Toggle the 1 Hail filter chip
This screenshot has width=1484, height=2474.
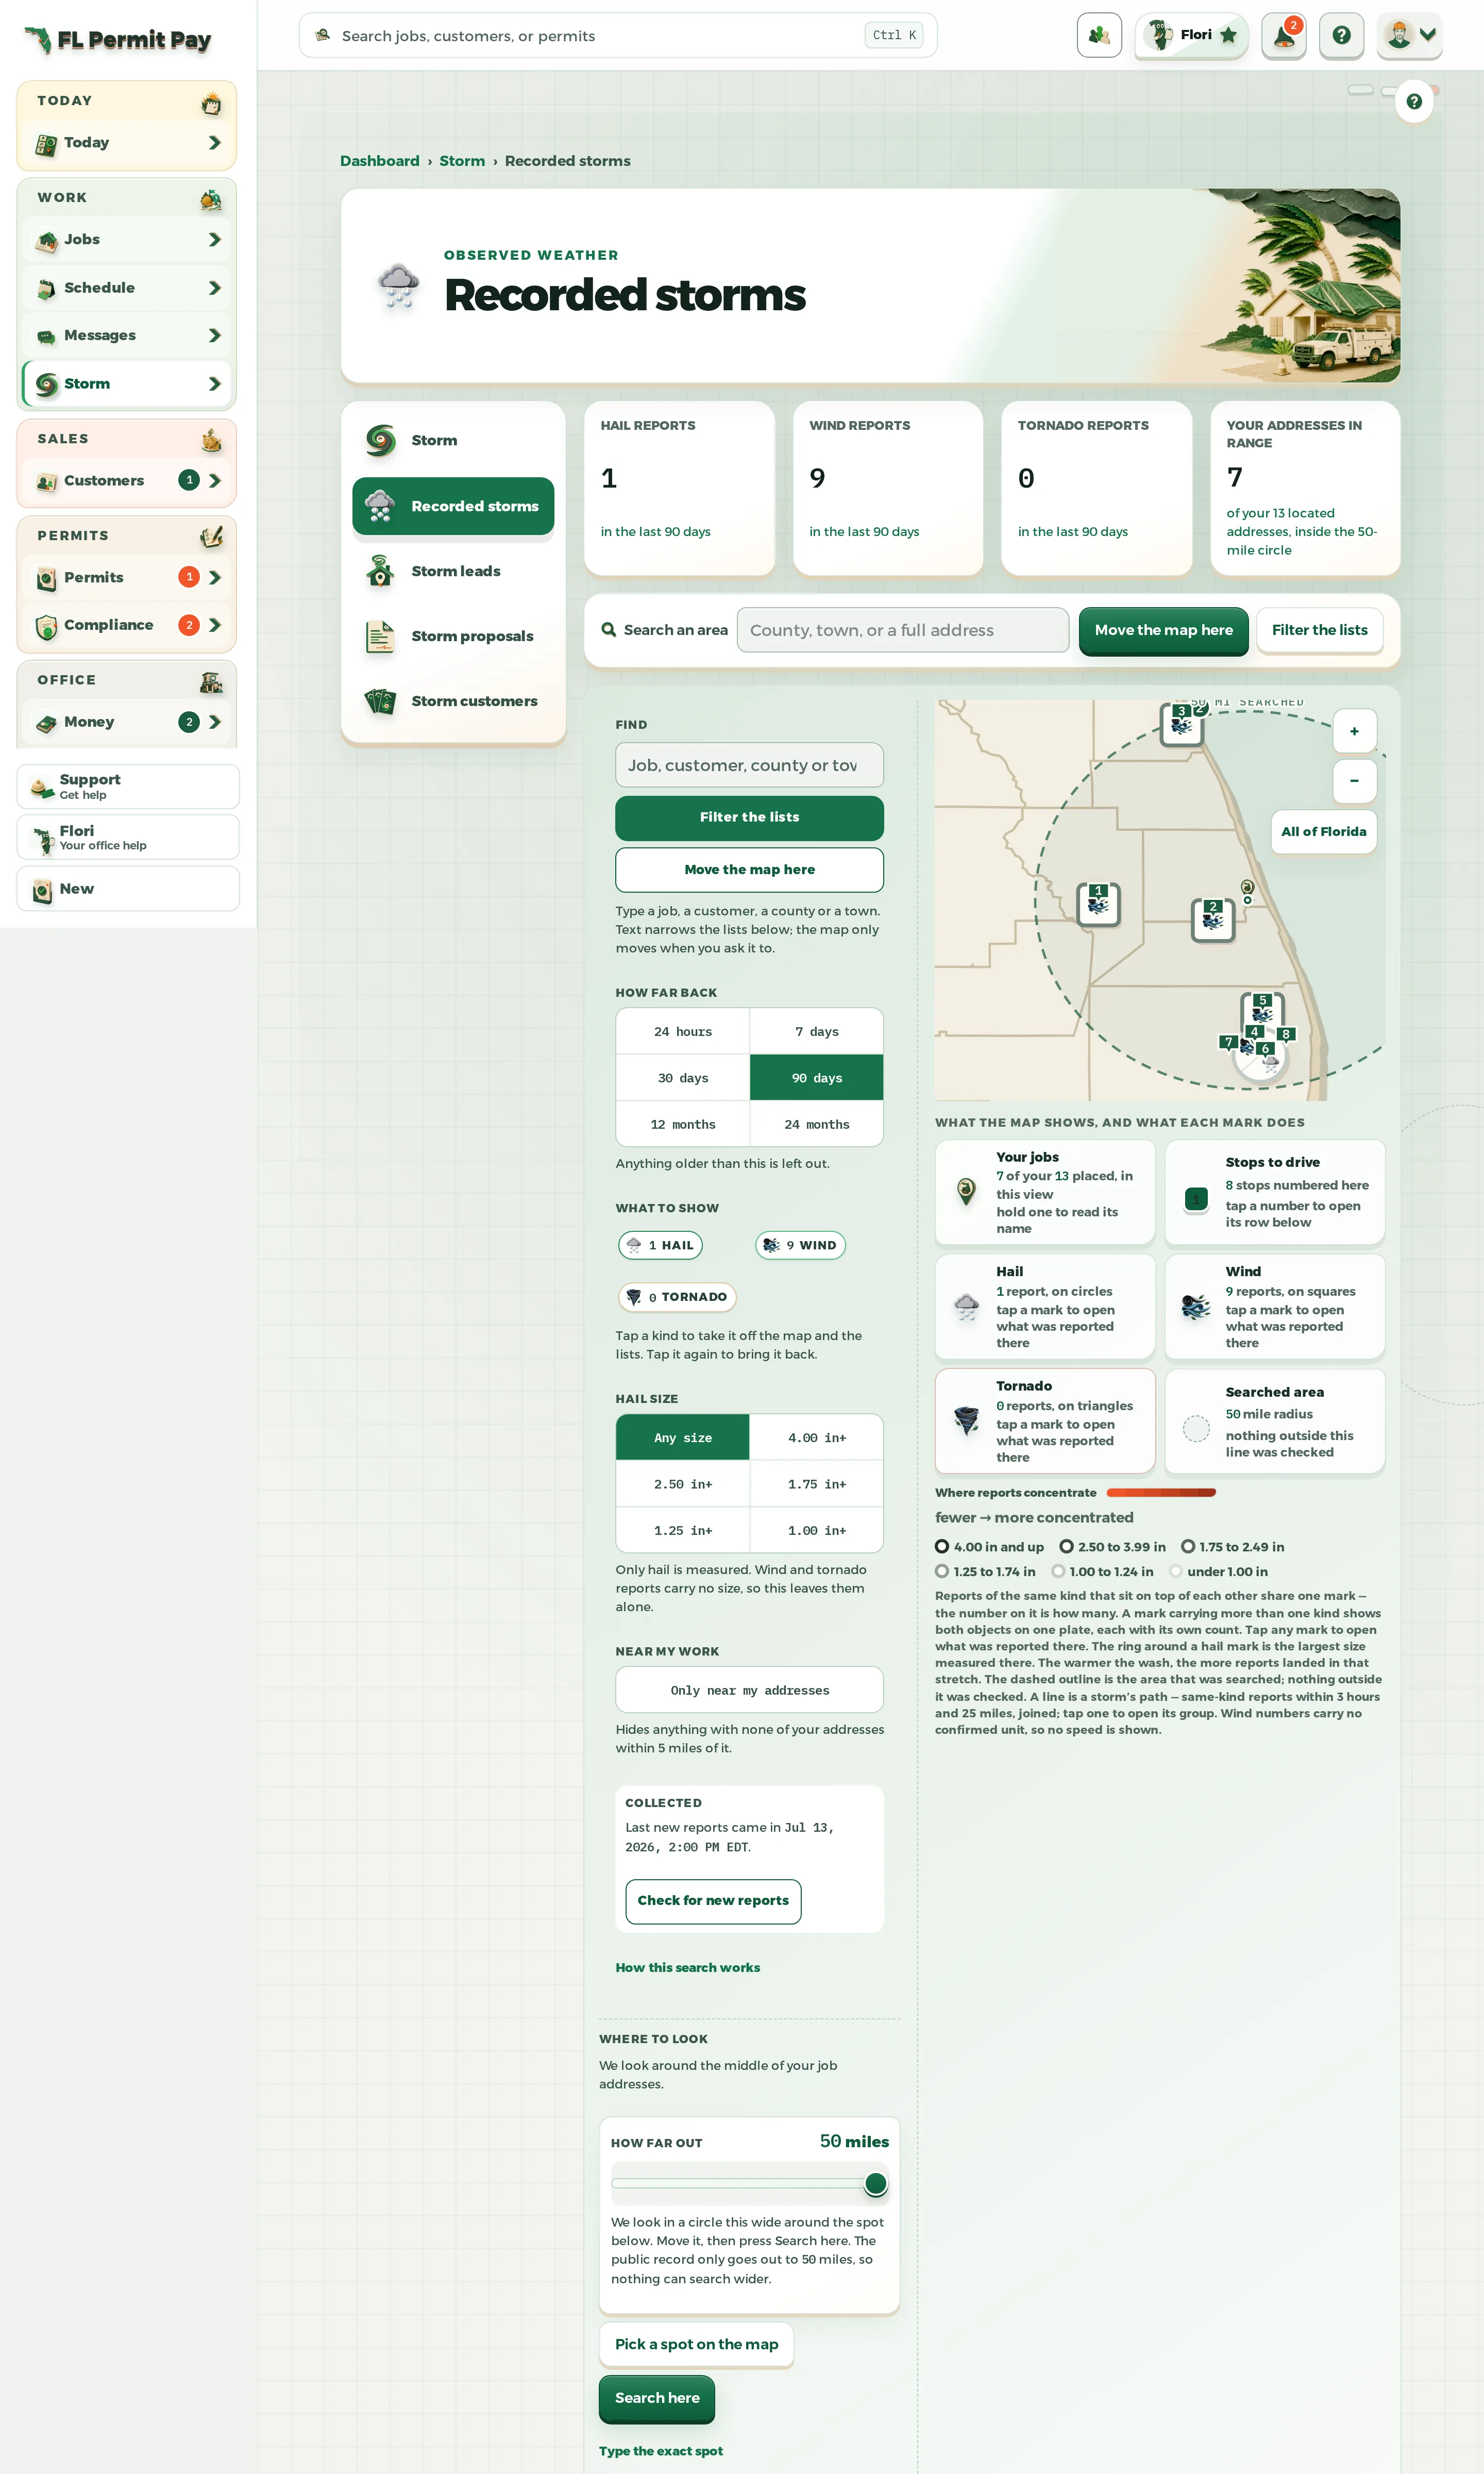[660, 1245]
